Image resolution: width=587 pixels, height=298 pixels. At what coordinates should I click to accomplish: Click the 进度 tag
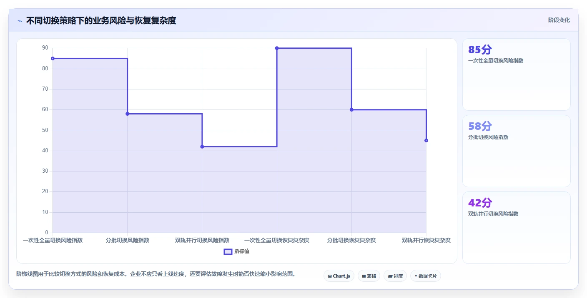(x=395, y=276)
